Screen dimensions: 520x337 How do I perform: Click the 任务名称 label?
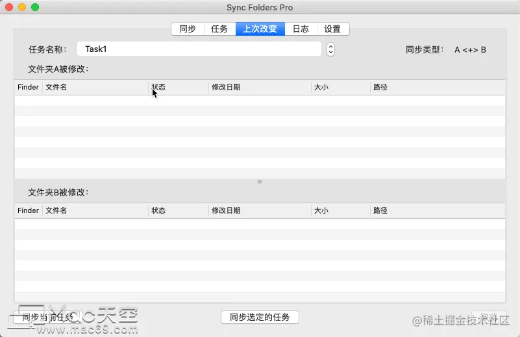coord(47,49)
